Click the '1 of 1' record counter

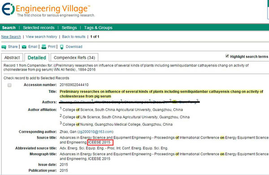click(95, 37)
